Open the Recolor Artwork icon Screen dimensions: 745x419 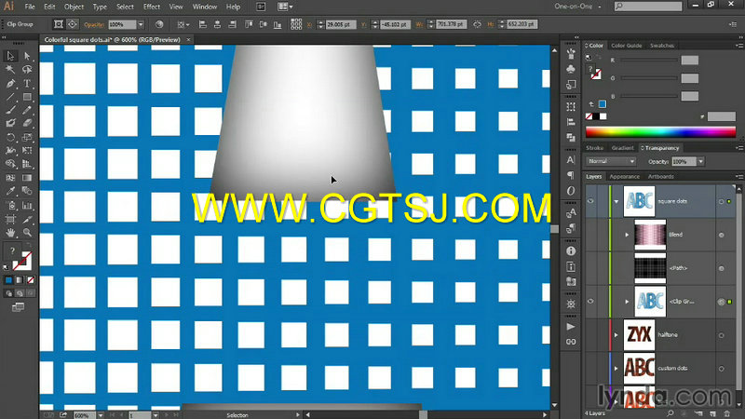159,24
